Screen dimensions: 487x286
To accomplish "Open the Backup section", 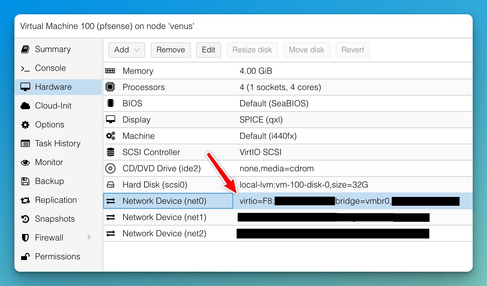I will (50, 181).
